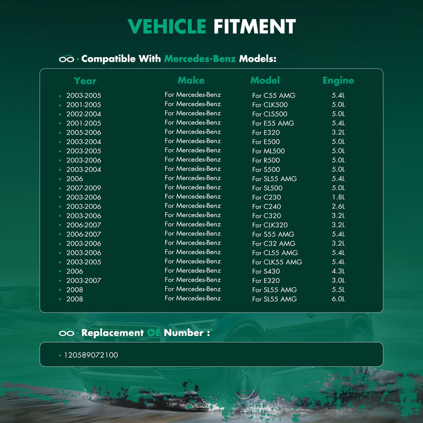
Task: Select the For CLK320 model cell
Action: point(270,225)
